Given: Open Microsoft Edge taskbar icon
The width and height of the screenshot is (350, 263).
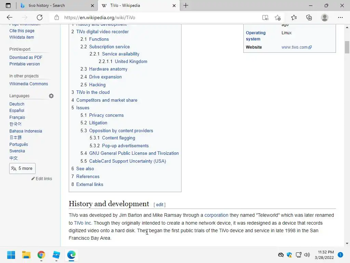Looking at the screenshot, I should [x=71, y=255].
